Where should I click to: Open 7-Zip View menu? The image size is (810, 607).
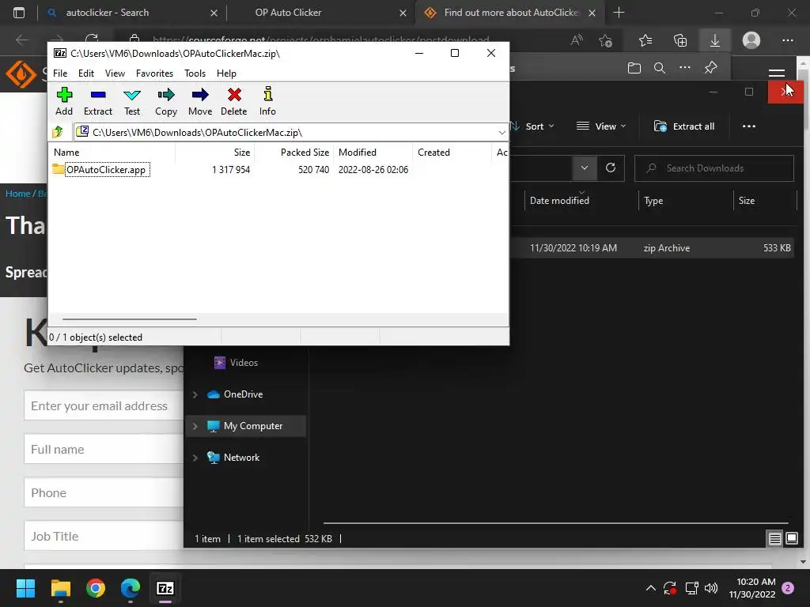(115, 74)
